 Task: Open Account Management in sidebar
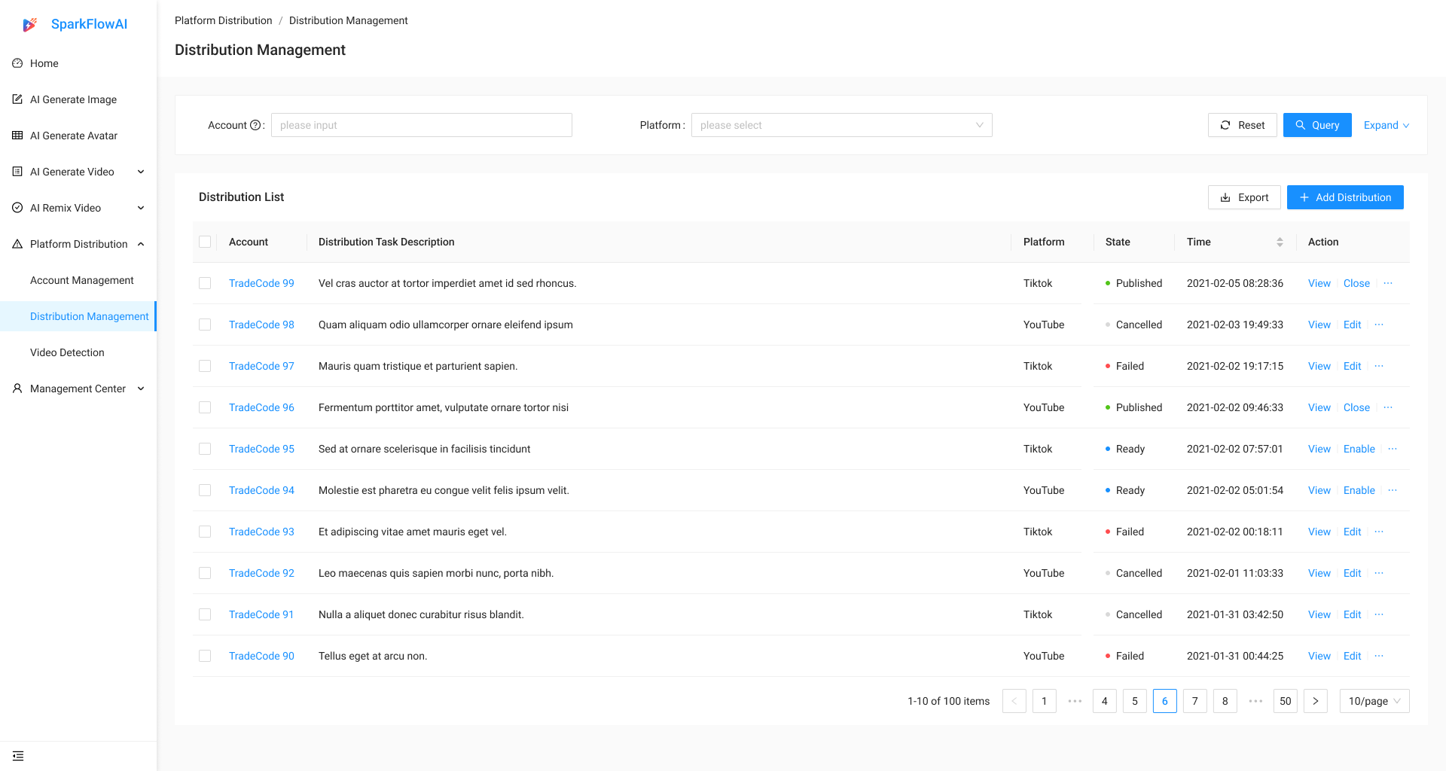pos(82,280)
